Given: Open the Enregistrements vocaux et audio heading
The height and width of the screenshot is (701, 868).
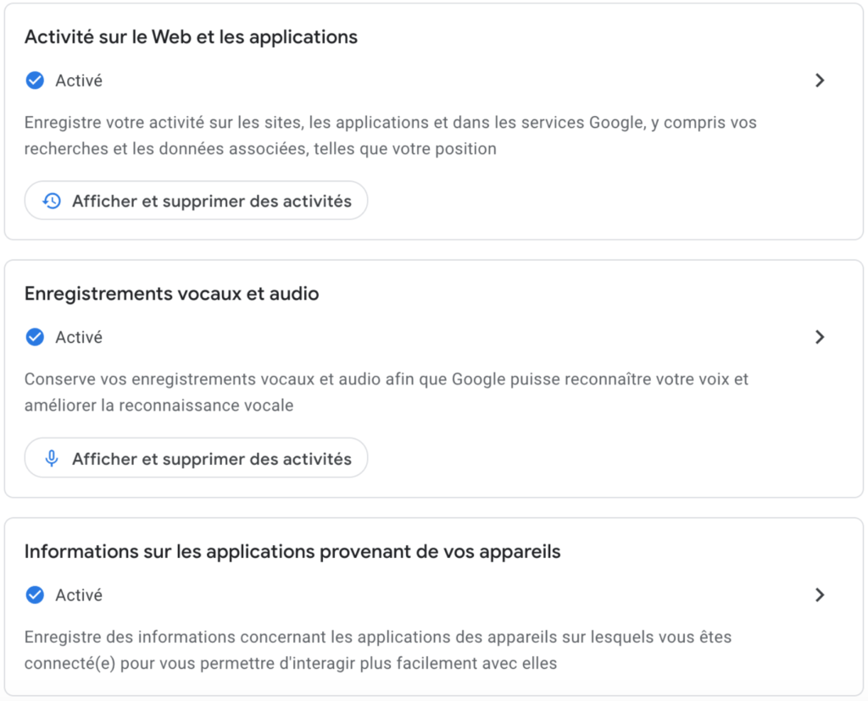Looking at the screenshot, I should [171, 294].
